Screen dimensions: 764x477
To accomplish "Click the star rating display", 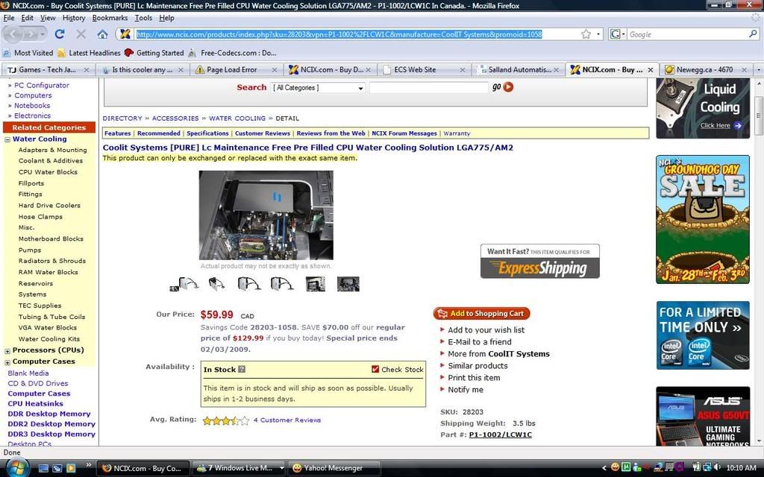I will 225,420.
